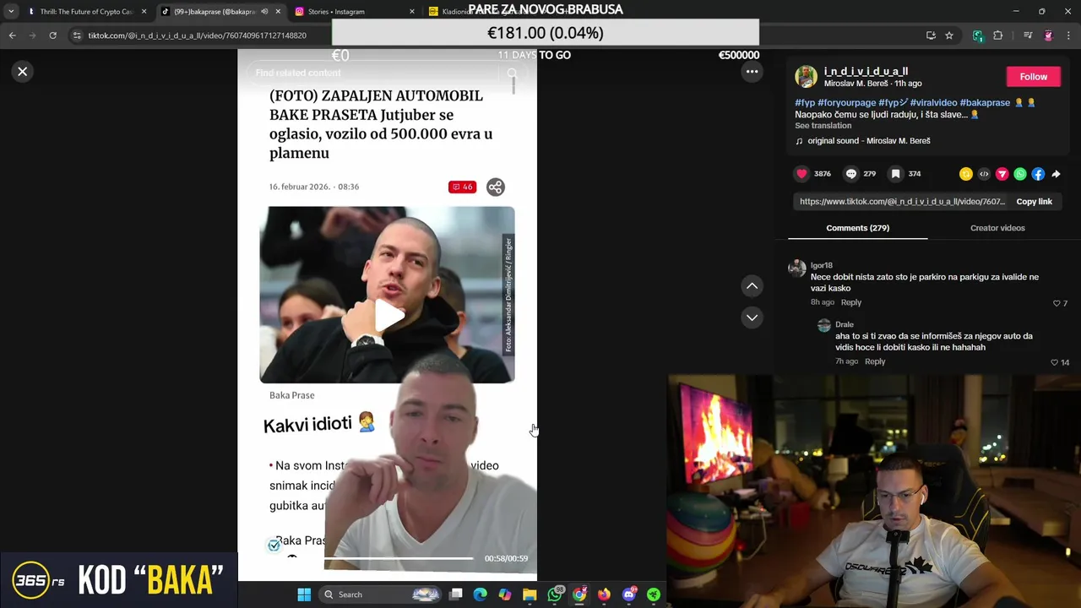Reload the TikTok page
The image size is (1081, 608).
(52, 35)
